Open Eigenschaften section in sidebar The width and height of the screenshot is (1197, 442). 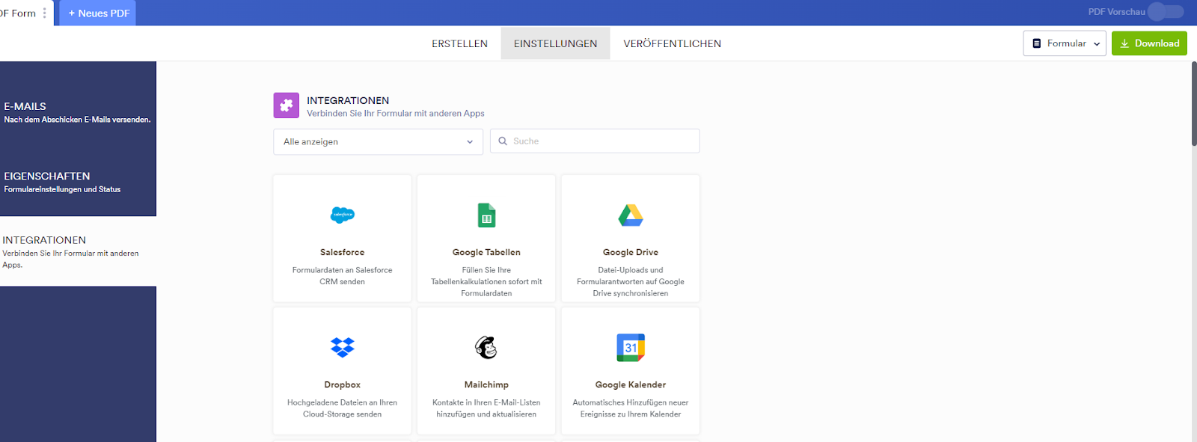pyautogui.click(x=78, y=182)
